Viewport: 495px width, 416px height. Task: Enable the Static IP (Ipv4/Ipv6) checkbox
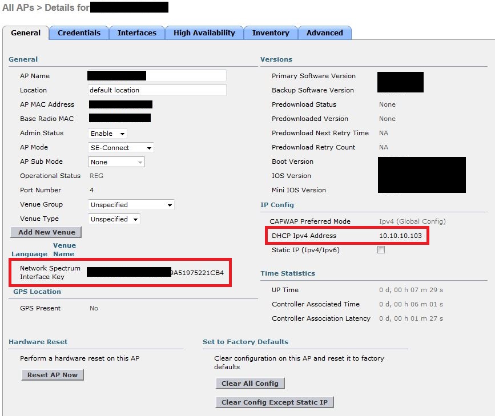(381, 250)
